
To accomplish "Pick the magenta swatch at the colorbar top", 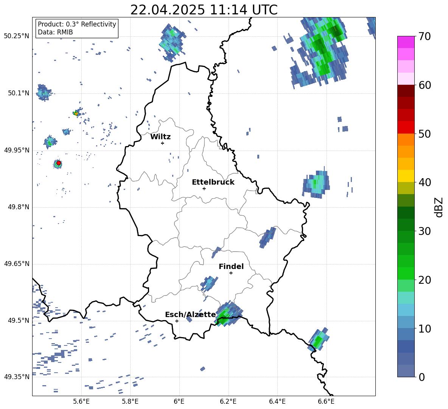I will click(406, 42).
